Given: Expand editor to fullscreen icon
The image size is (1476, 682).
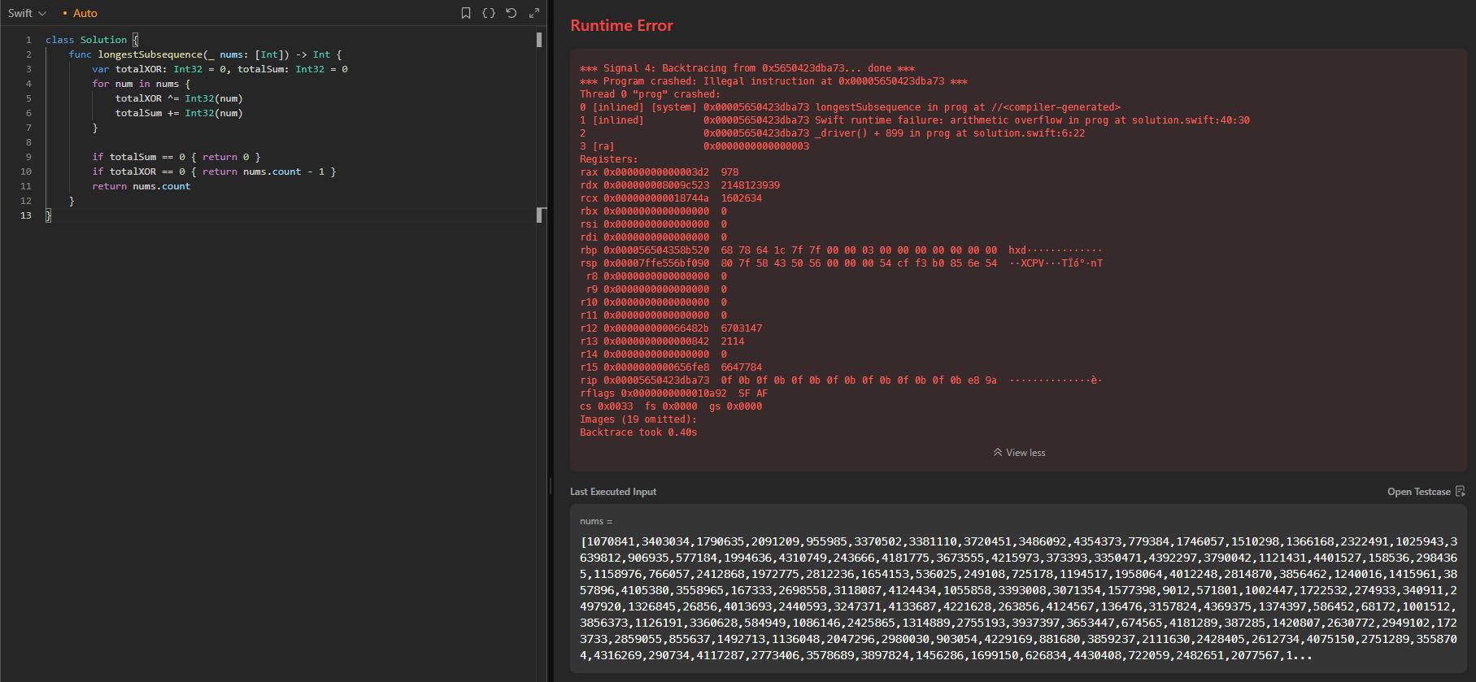Looking at the screenshot, I should 534,13.
